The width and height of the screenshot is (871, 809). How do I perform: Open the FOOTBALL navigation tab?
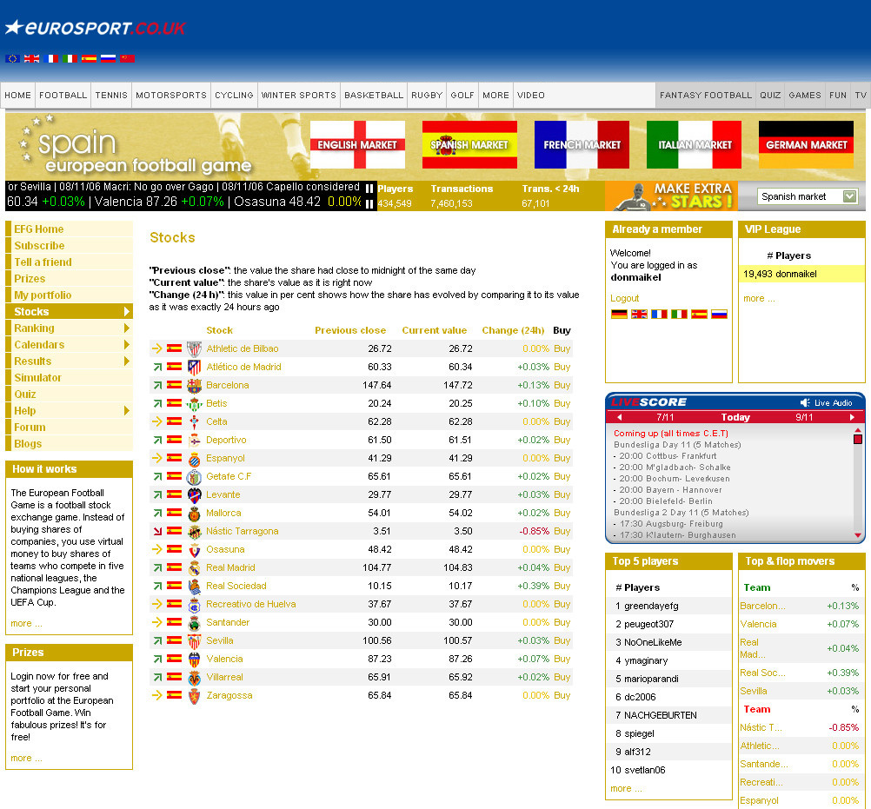(63, 95)
